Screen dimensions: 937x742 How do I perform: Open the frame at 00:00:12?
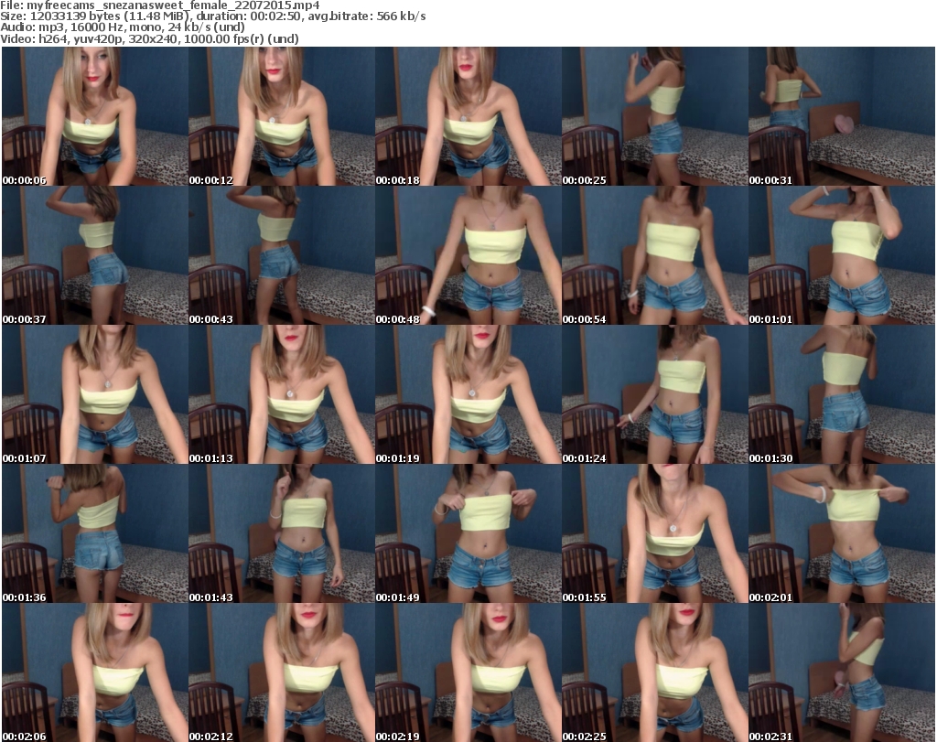coord(282,116)
